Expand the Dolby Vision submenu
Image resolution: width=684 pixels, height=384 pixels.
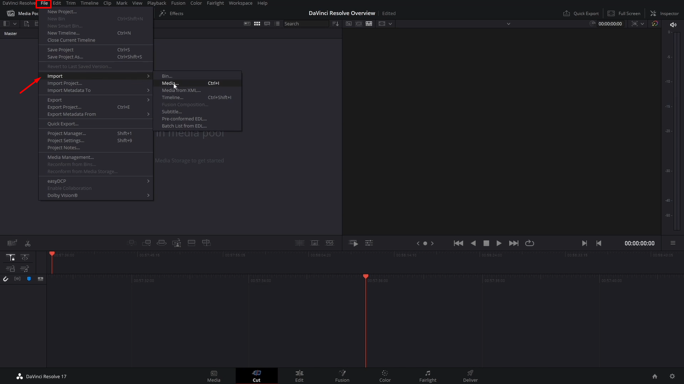click(96, 195)
